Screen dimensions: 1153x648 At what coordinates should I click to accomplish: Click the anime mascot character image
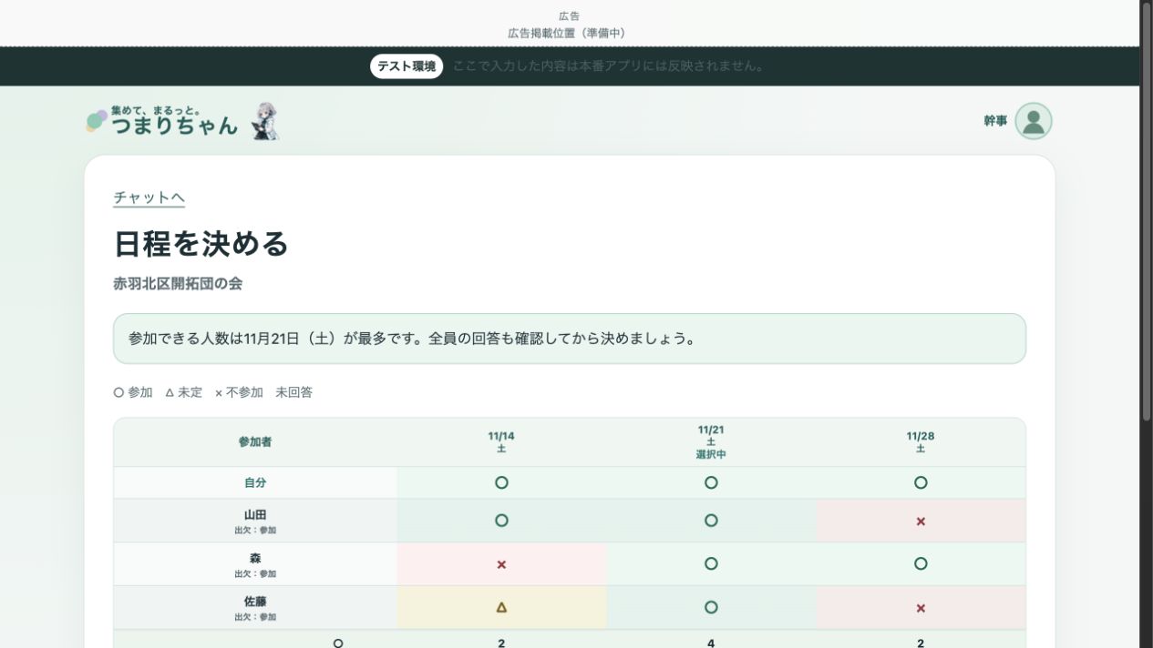click(x=265, y=121)
